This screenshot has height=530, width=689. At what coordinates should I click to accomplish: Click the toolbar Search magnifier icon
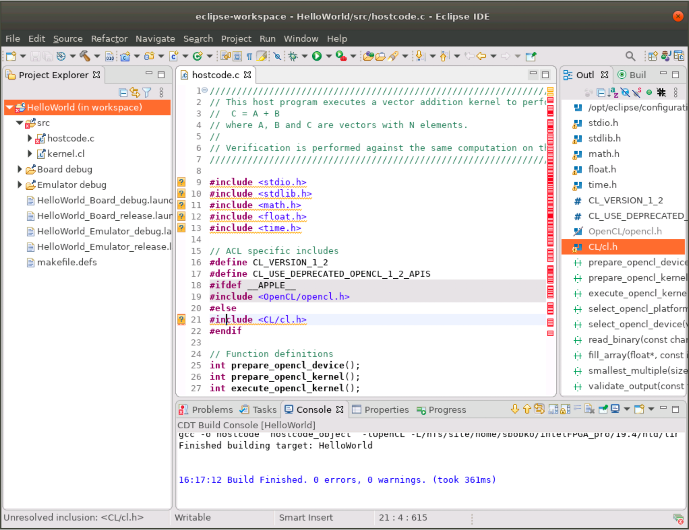pyautogui.click(x=630, y=56)
